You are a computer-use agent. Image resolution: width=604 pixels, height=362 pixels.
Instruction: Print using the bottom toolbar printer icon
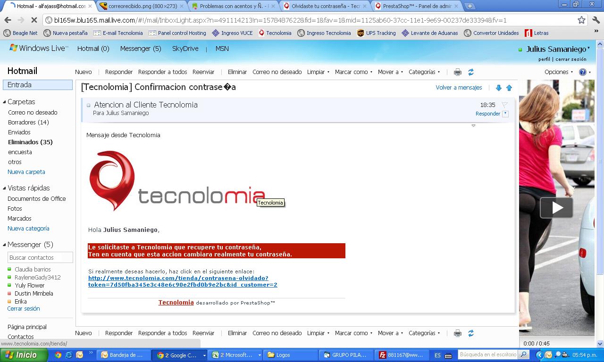click(457, 333)
